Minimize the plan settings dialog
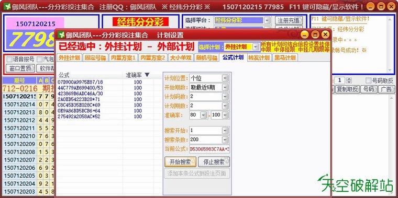 (x=305, y=34)
